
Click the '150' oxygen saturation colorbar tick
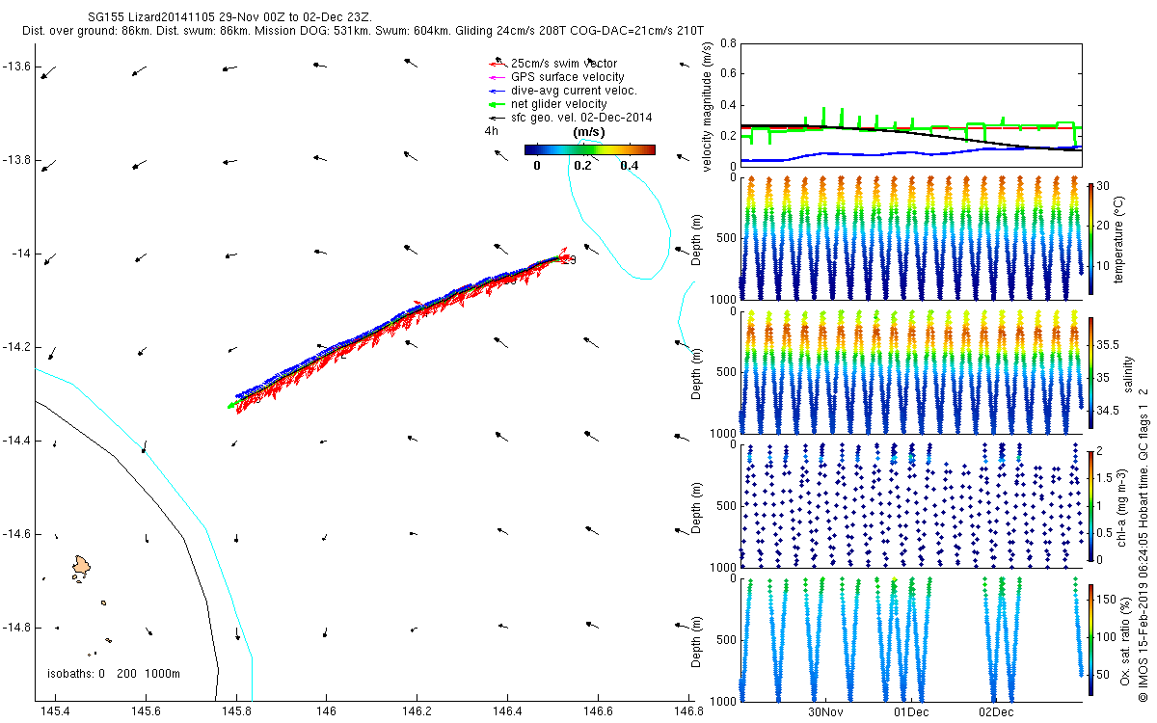click(x=1106, y=600)
